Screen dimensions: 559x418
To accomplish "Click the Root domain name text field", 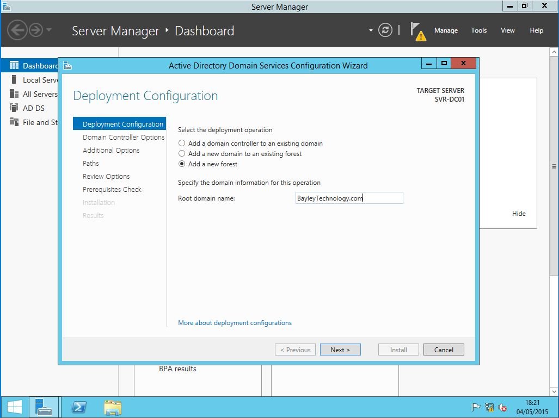I will tap(349, 198).
